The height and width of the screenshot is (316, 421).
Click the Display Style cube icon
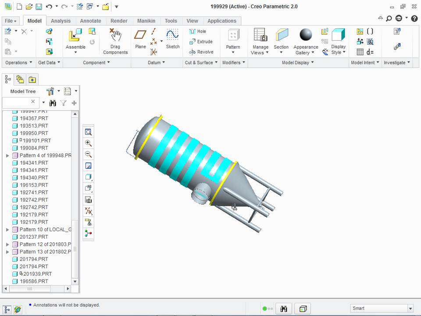pos(338,35)
